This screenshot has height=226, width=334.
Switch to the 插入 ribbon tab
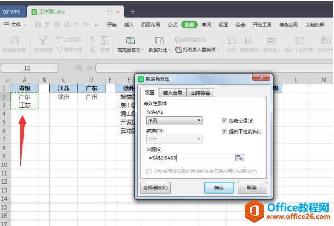(129, 25)
